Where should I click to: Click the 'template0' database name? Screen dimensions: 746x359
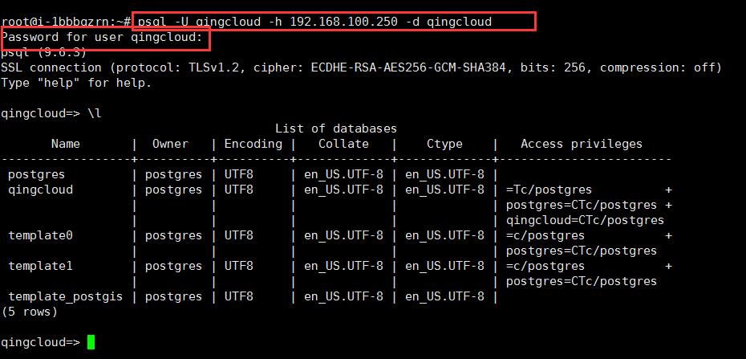click(x=40, y=235)
